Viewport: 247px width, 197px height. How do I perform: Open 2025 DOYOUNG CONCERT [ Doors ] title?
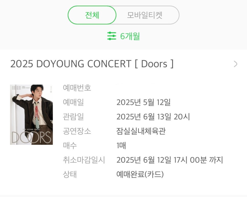pos(92,64)
